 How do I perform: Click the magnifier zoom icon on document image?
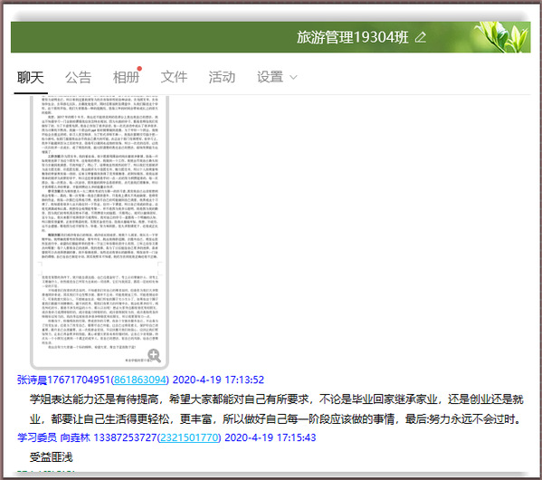click(154, 355)
